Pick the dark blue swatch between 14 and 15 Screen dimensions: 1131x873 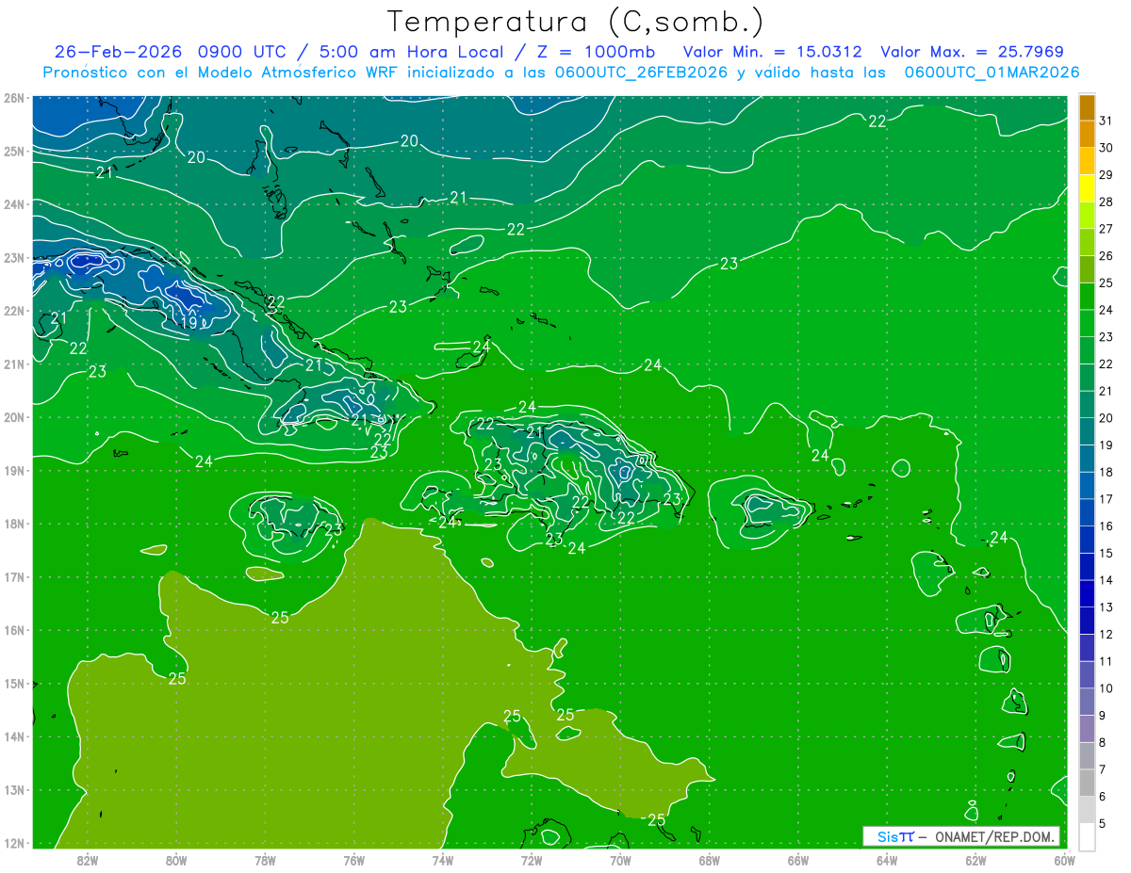coord(1088,566)
